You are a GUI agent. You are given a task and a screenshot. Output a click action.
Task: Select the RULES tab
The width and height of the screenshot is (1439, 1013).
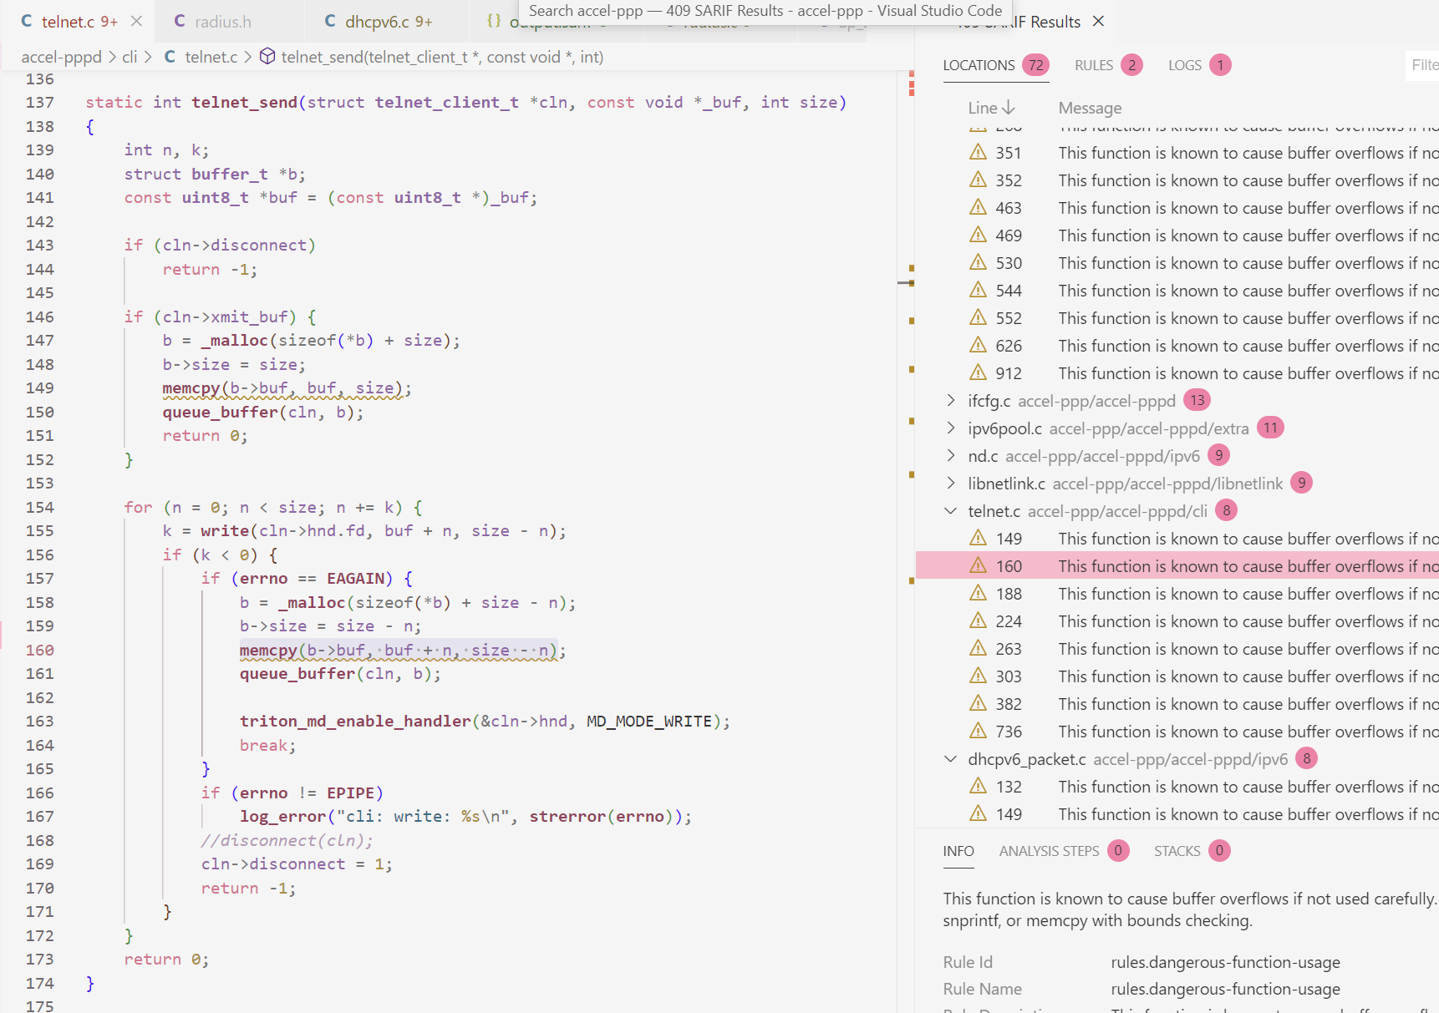tap(1108, 65)
